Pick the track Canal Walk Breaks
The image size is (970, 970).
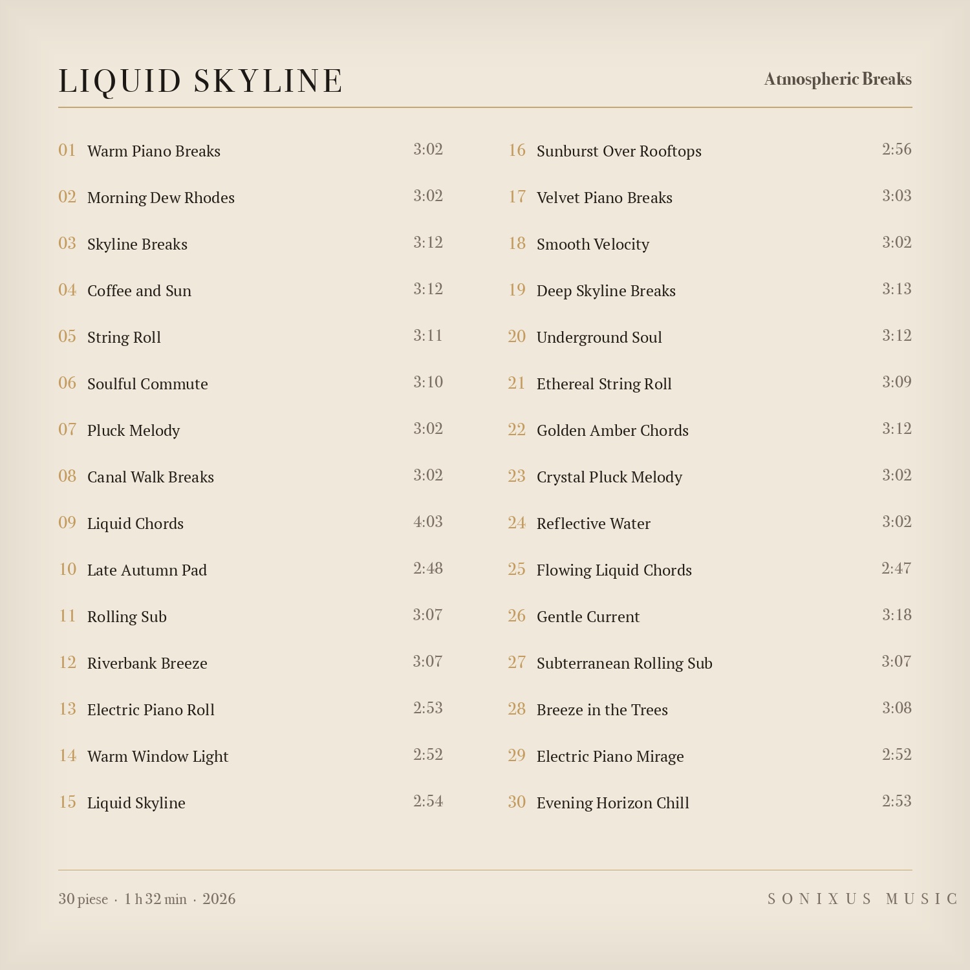pyautogui.click(x=251, y=476)
